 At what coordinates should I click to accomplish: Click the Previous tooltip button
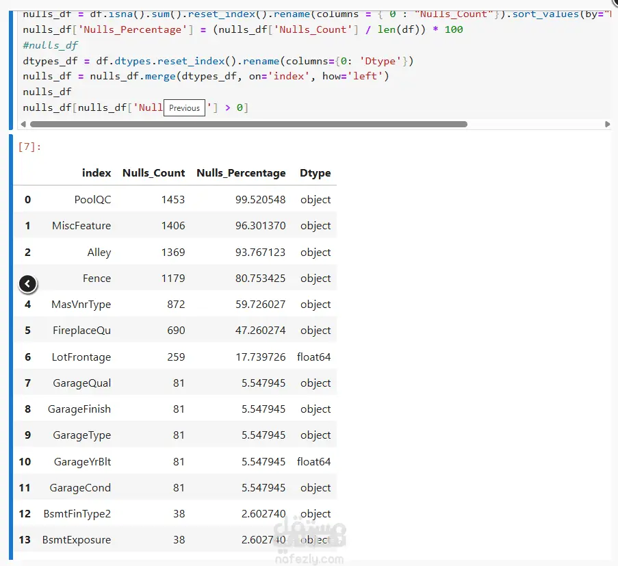pos(185,108)
